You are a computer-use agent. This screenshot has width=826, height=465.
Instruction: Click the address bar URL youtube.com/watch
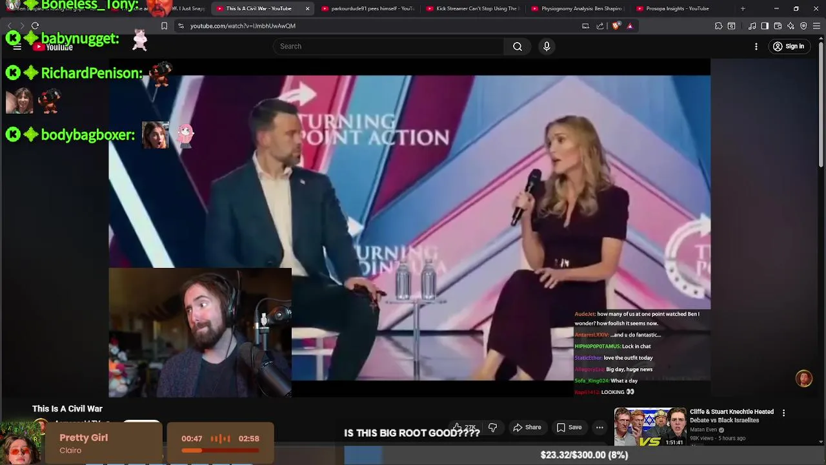pos(243,26)
